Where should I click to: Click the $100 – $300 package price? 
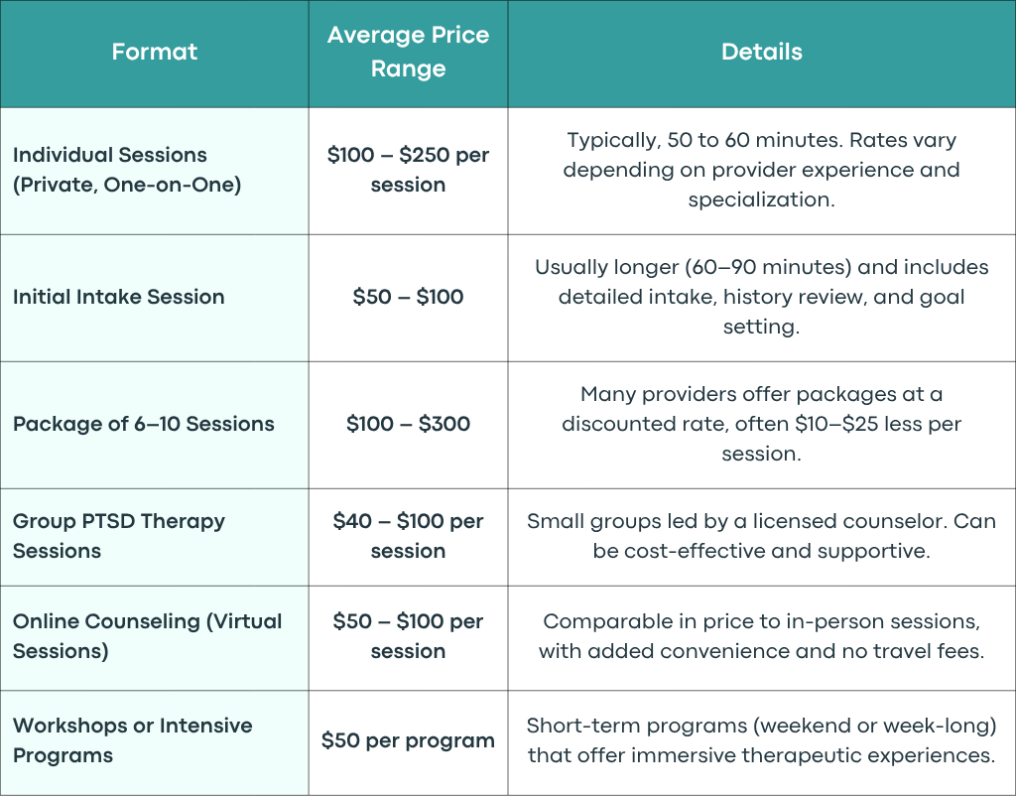pyautogui.click(x=408, y=424)
